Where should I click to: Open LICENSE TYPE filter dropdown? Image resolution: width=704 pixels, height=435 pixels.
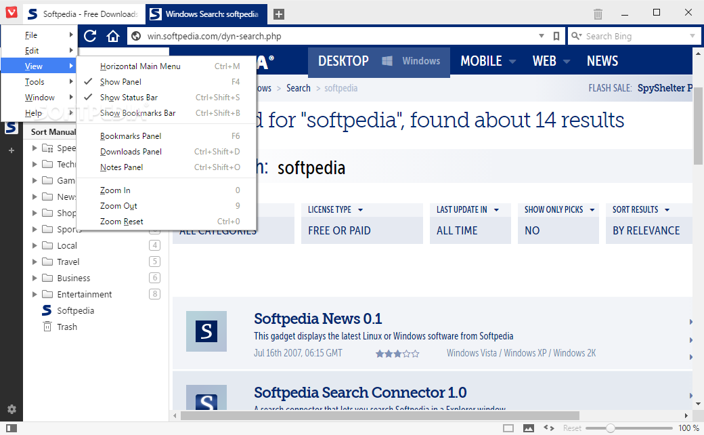coord(362,210)
